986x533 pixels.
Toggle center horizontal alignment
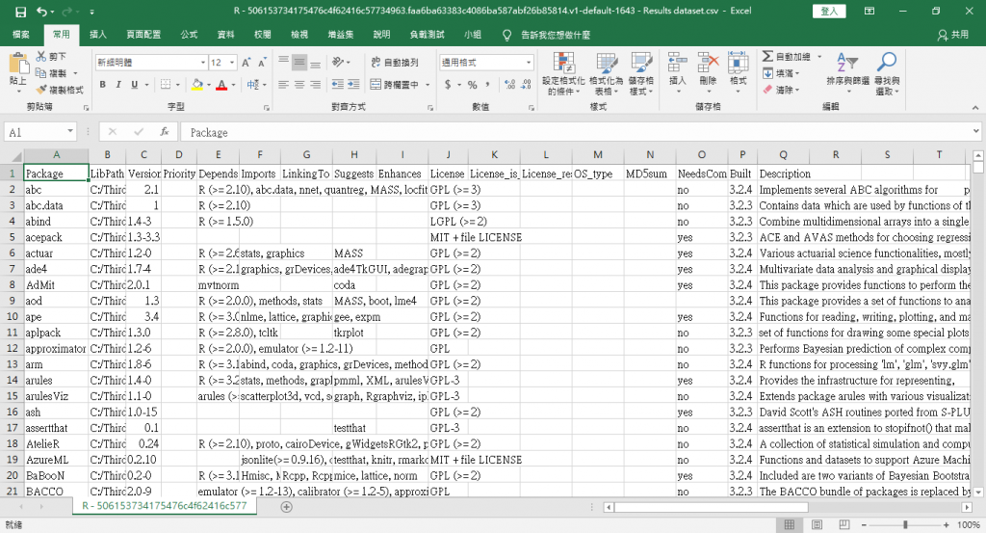(x=299, y=84)
